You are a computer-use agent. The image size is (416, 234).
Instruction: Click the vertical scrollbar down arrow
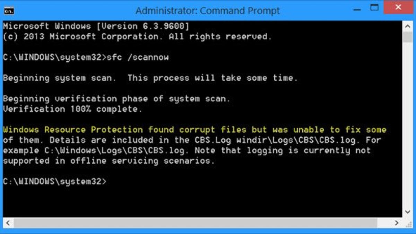click(407, 212)
